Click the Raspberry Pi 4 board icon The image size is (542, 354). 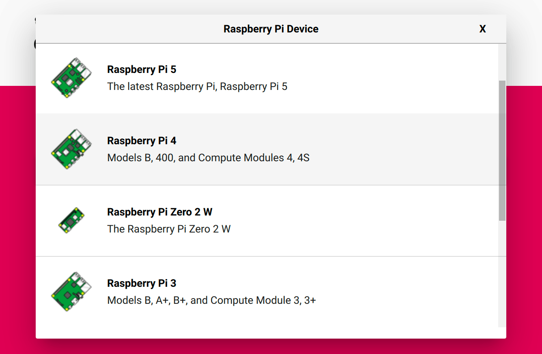coord(71,149)
